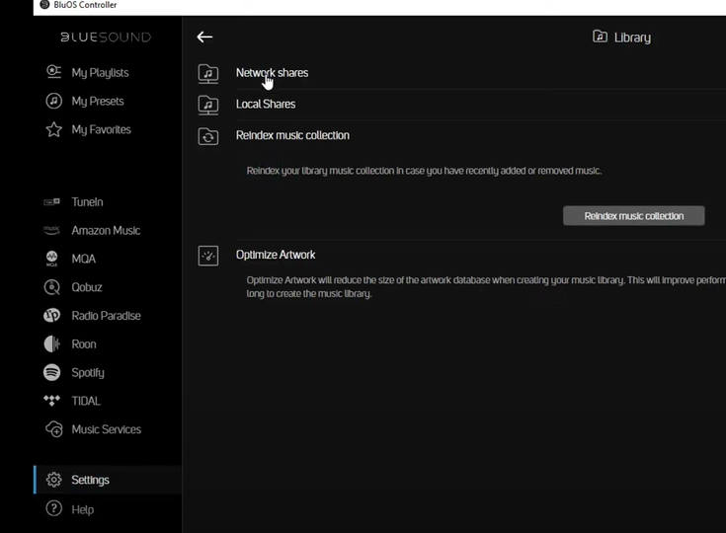Open the MQA label in sidebar

click(84, 259)
